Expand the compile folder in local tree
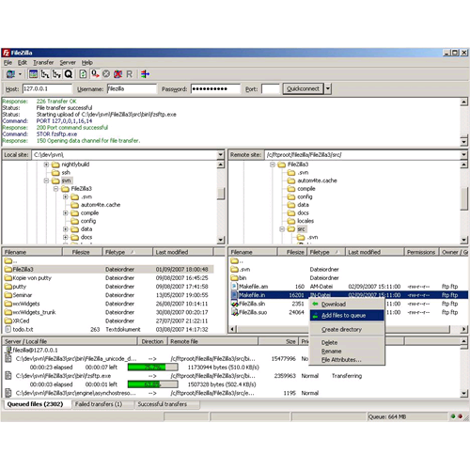Viewport: 470px width, 470px height. (x=65, y=213)
